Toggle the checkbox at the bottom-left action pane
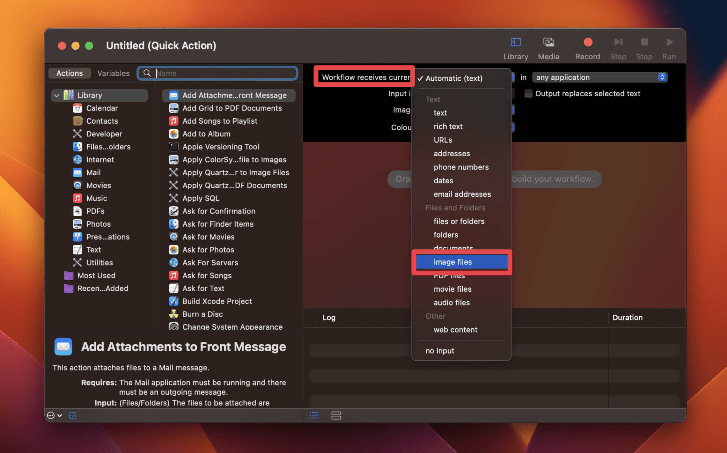 (x=73, y=415)
